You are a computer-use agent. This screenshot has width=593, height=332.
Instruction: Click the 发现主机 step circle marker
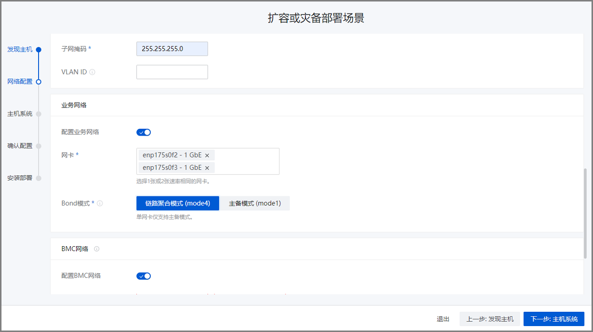pyautogui.click(x=39, y=49)
